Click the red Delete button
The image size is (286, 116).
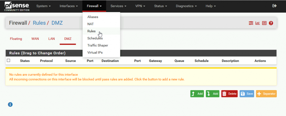point(230,94)
